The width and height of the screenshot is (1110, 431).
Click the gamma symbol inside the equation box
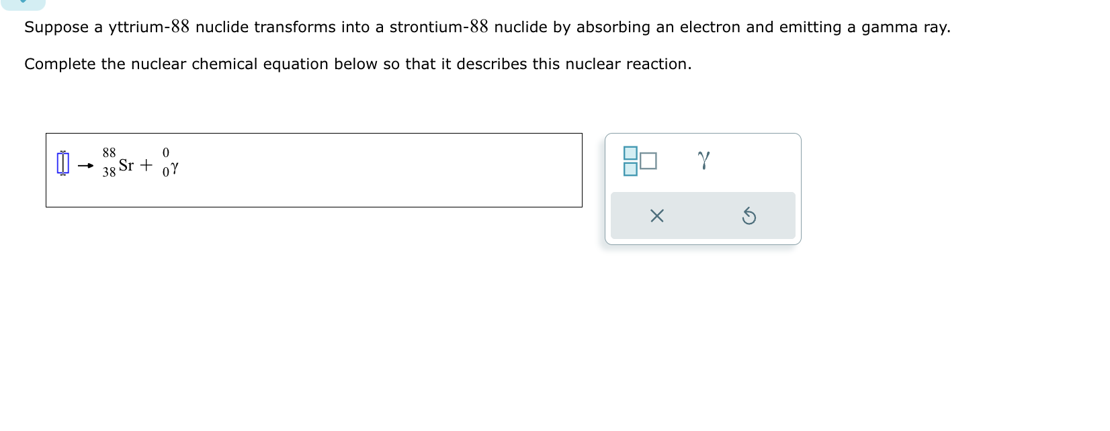pyautogui.click(x=173, y=168)
